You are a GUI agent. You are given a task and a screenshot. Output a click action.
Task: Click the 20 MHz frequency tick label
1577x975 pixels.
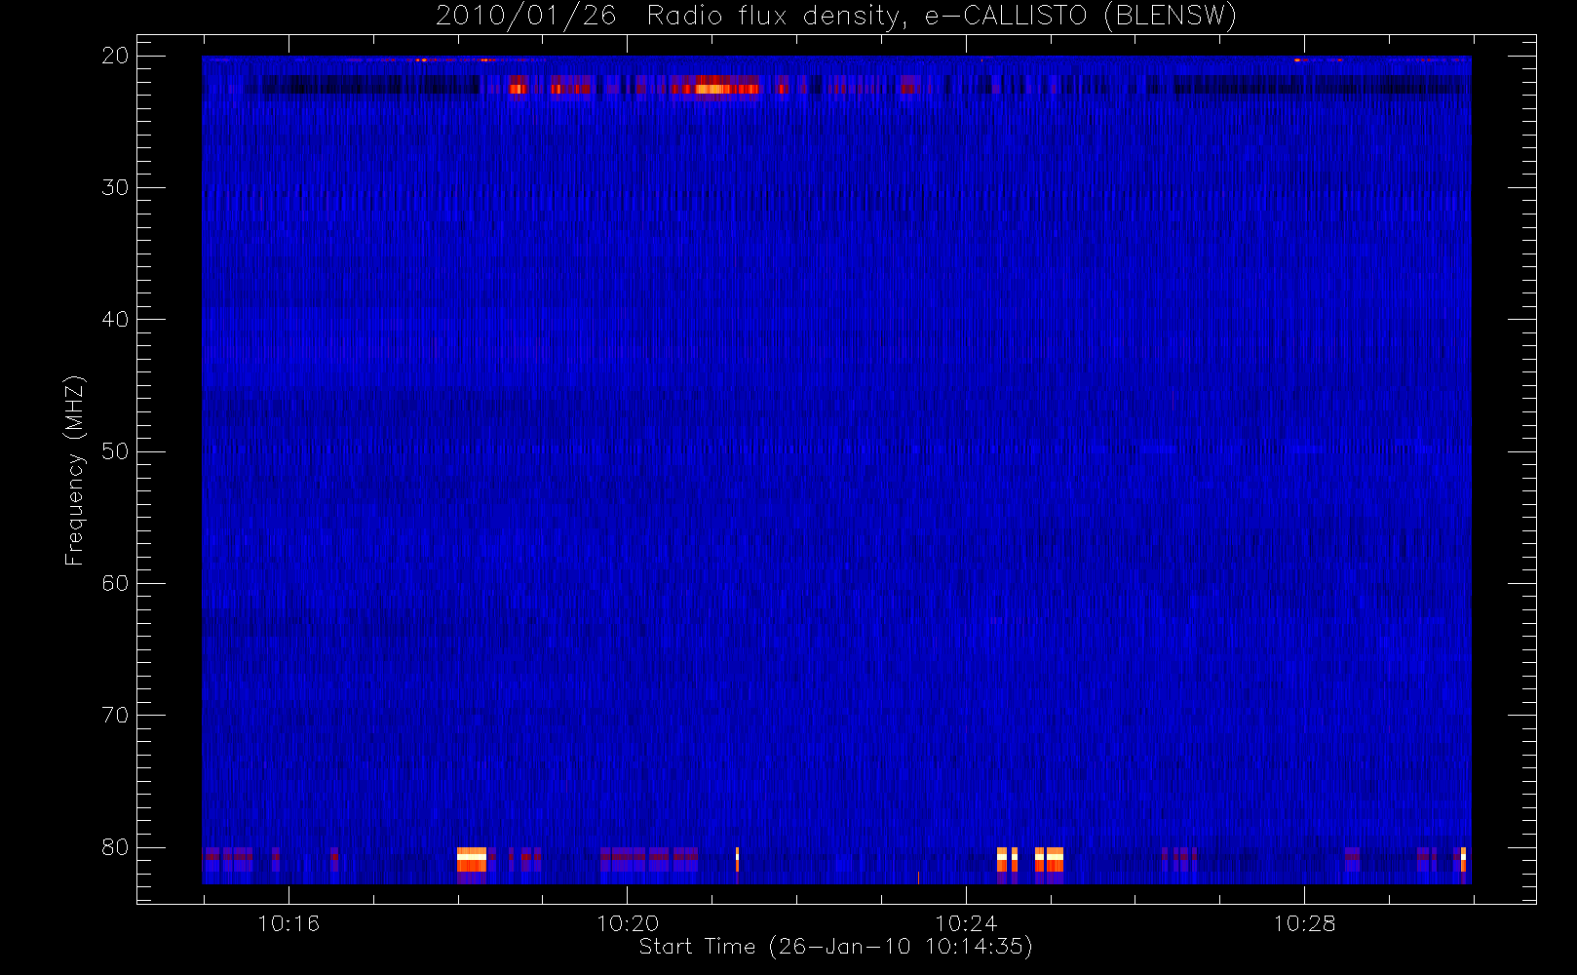click(x=115, y=56)
